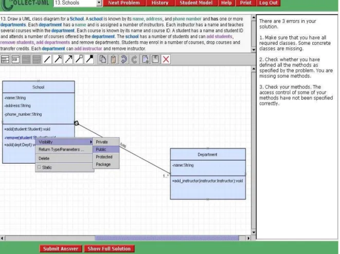
Task: Click the problem text scroll-up arrow
Action: pyautogui.click(x=254, y=18)
